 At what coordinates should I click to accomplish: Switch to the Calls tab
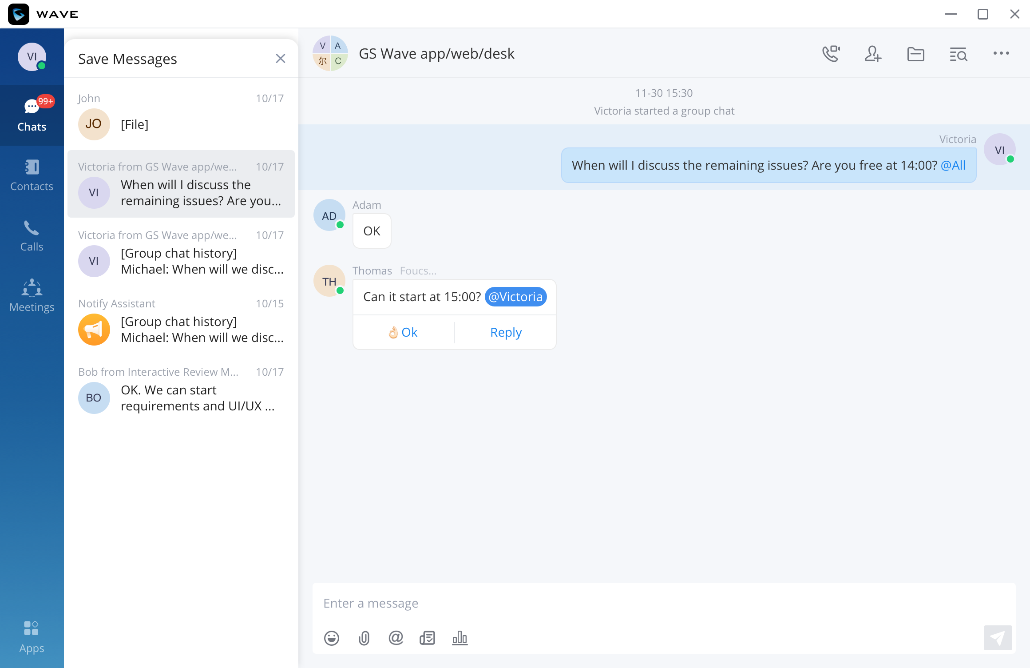click(x=32, y=236)
